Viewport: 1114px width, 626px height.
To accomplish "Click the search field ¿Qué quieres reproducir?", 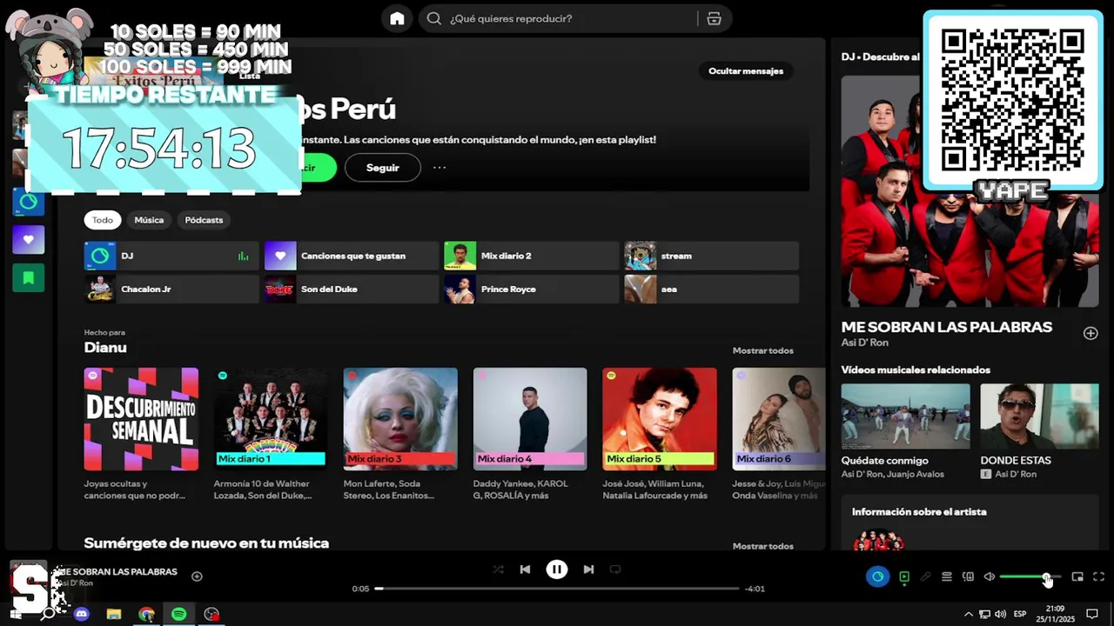I will click(x=570, y=18).
